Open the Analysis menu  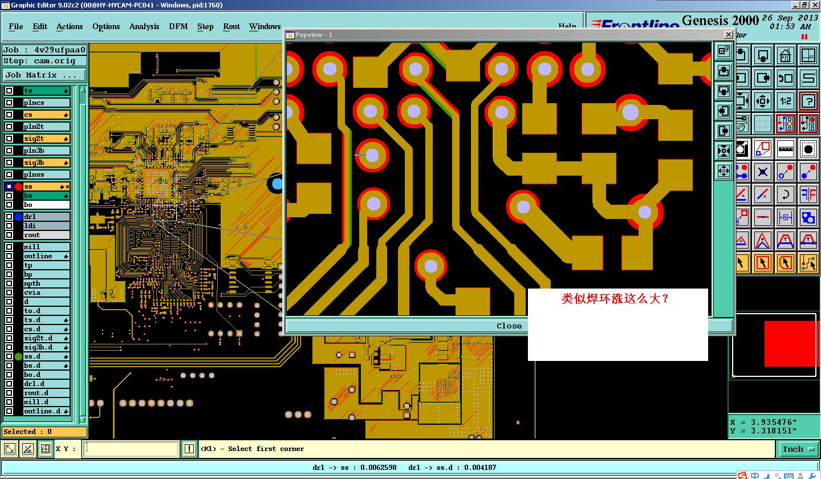(144, 27)
